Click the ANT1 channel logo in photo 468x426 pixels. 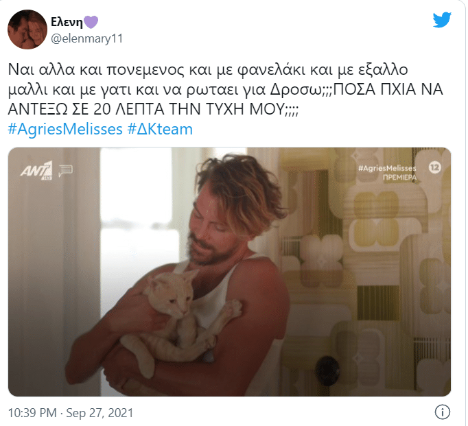(36, 171)
